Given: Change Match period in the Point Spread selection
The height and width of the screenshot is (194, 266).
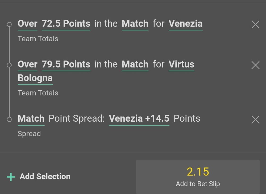Looking at the screenshot, I should tap(31, 118).
